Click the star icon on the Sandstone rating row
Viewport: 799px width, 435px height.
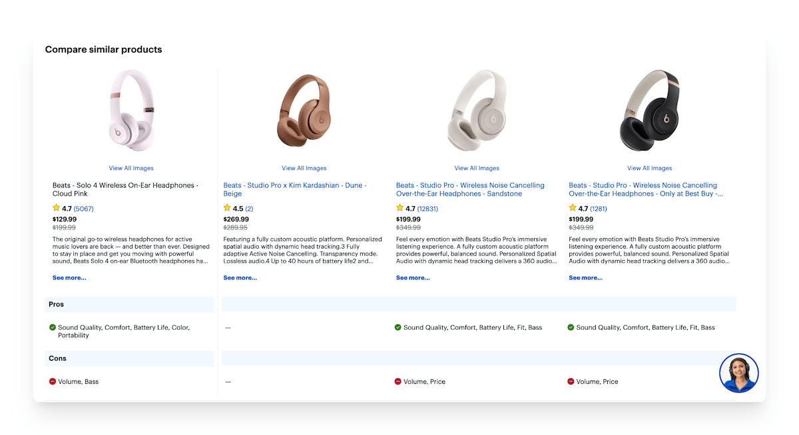[x=400, y=208]
